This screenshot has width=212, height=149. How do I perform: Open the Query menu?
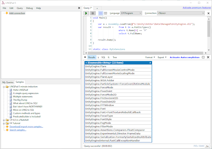[x=20, y=8]
